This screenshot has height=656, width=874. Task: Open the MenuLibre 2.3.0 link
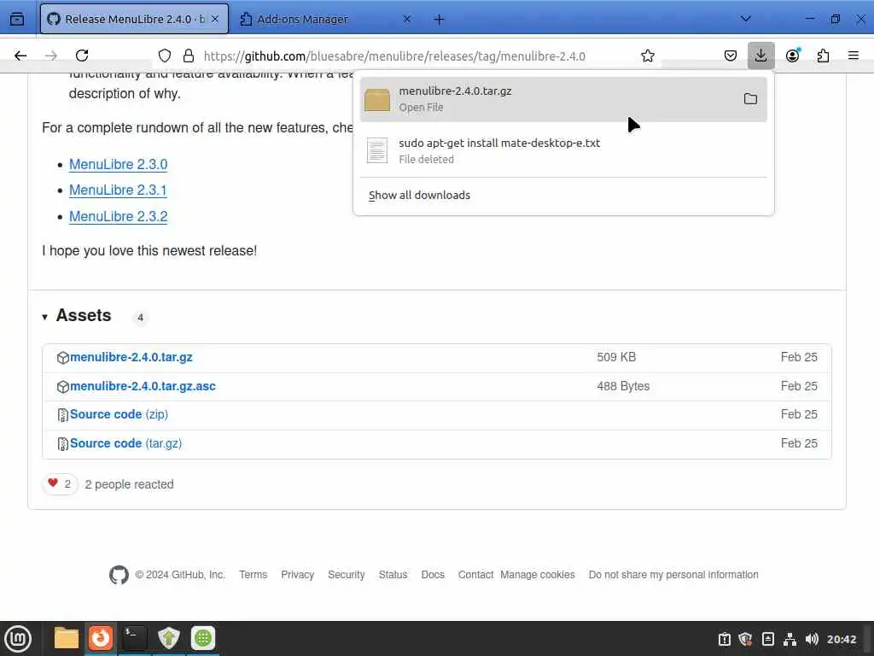pyautogui.click(x=118, y=164)
